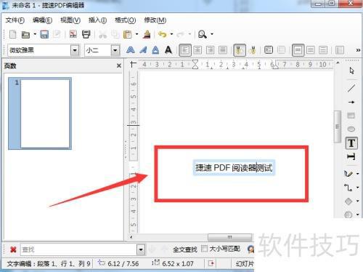Click the second yellow marker icon
The height and width of the screenshot is (272, 363).
[253, 50]
